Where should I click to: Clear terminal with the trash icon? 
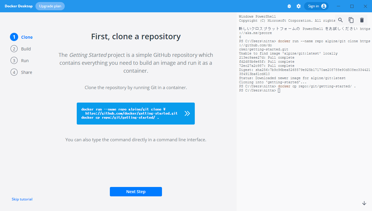tap(362, 20)
